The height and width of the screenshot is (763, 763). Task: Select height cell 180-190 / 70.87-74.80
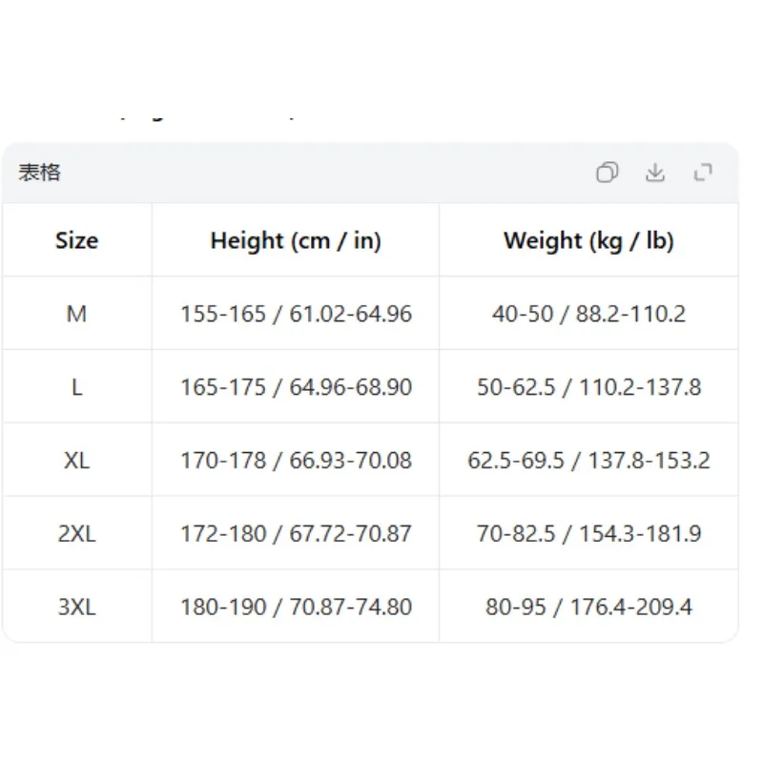pyautogui.click(x=296, y=607)
